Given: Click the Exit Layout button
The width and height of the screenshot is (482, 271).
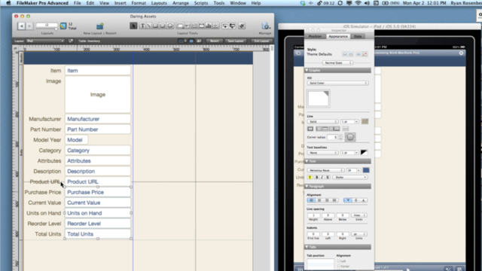Looking at the screenshot, I should point(261,41).
